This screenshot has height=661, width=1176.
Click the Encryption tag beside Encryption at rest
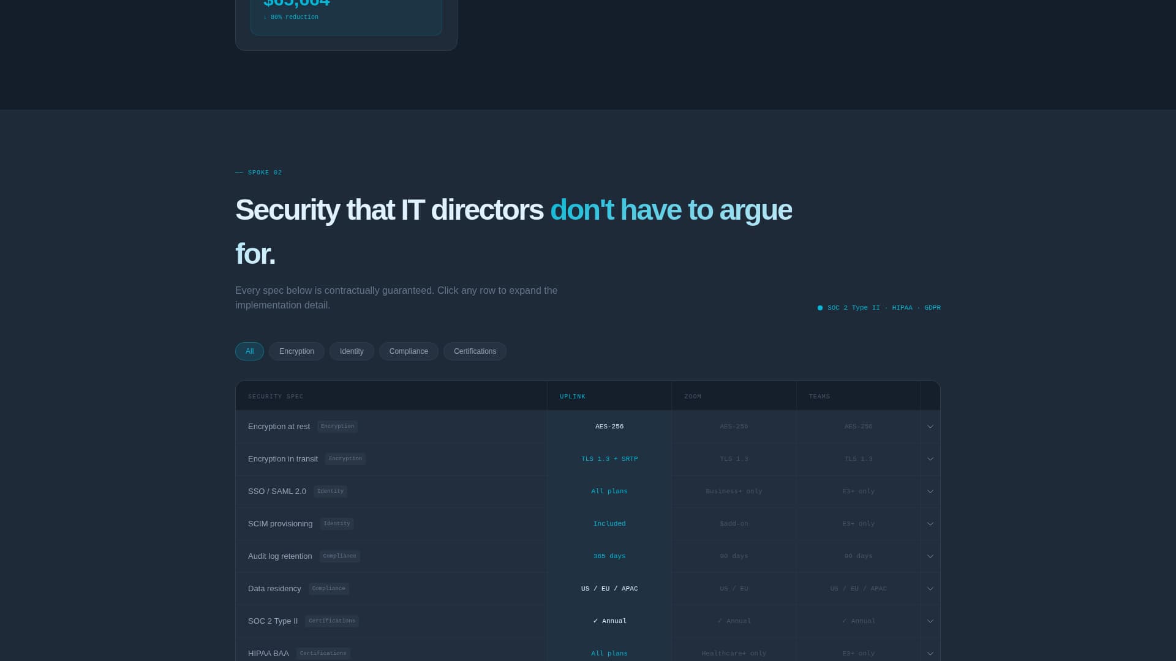[x=337, y=427]
